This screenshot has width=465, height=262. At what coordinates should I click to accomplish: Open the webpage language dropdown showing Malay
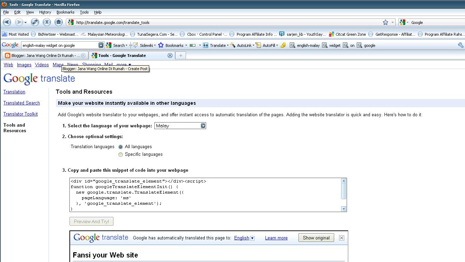click(180, 126)
